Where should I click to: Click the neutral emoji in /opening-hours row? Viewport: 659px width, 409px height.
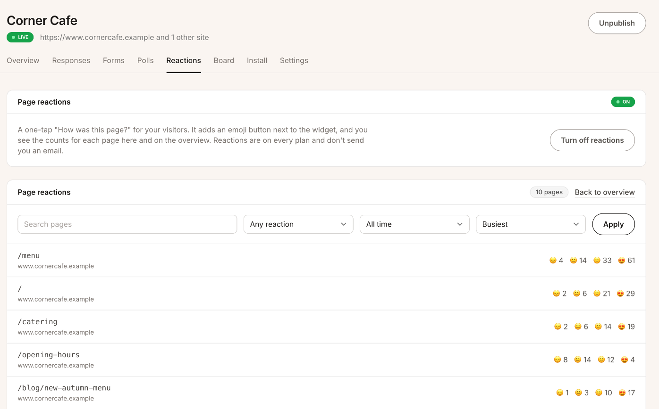(x=578, y=360)
